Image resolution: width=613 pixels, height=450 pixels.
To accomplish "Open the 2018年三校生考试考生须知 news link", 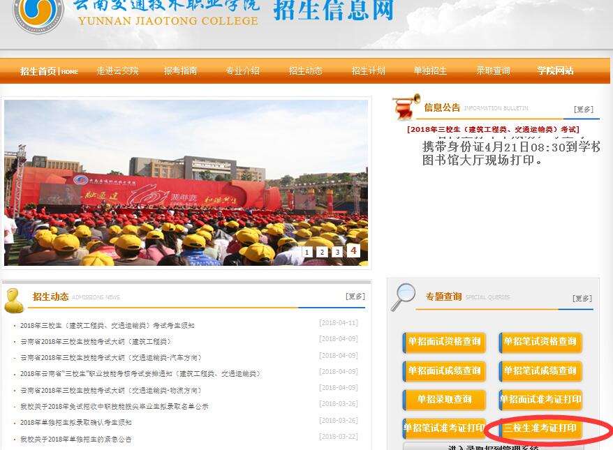I will point(107,326).
